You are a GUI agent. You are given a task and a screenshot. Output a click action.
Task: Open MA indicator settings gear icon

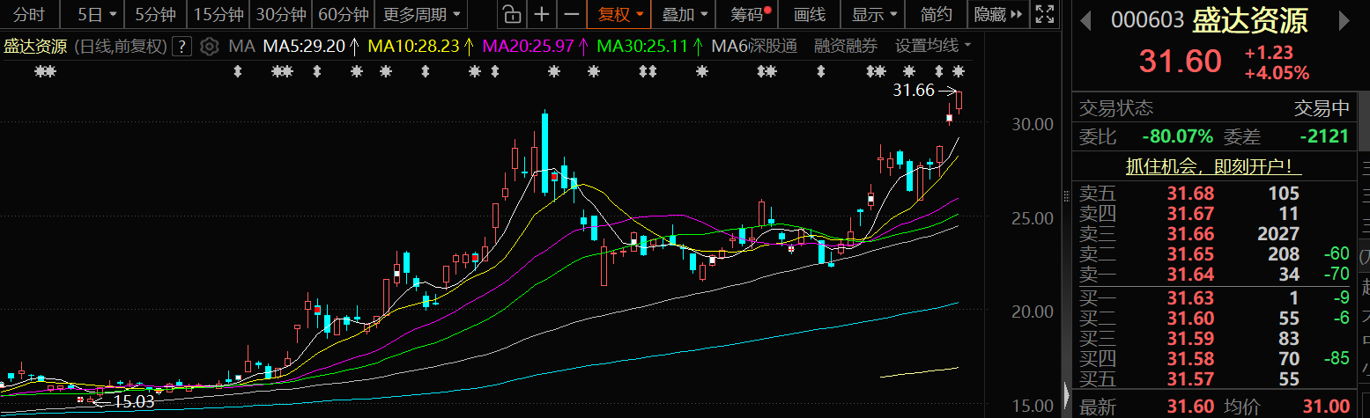tap(209, 47)
